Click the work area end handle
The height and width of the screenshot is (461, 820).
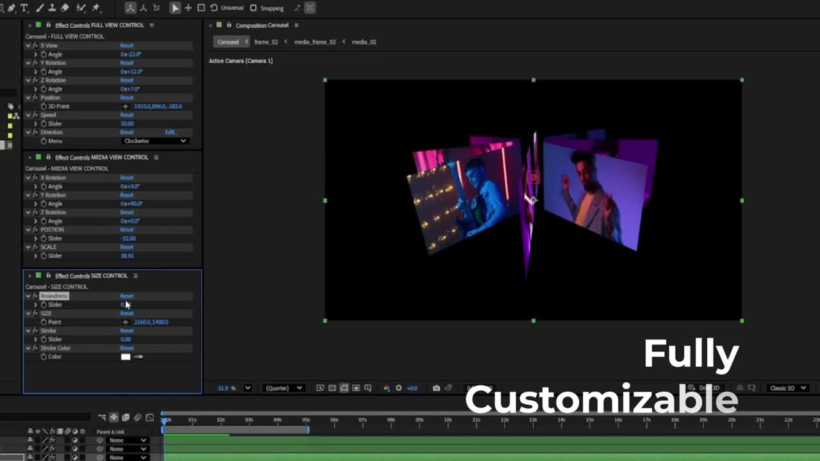[308, 429]
